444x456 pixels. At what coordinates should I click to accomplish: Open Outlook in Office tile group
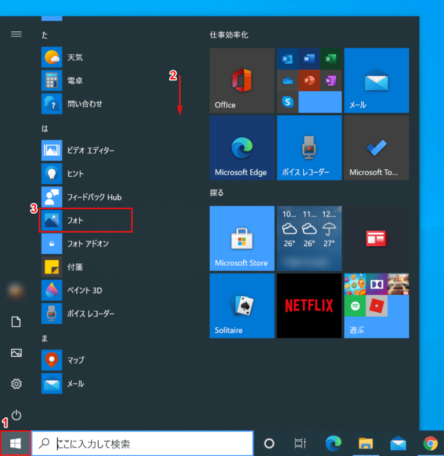(287, 59)
